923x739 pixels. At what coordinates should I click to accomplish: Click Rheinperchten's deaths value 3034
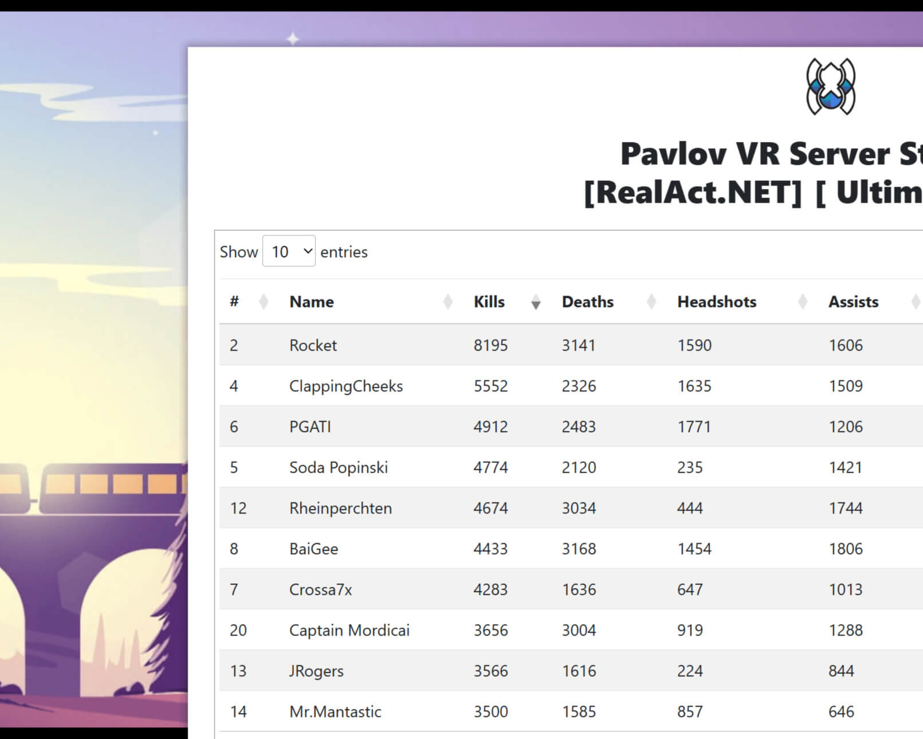coord(579,508)
